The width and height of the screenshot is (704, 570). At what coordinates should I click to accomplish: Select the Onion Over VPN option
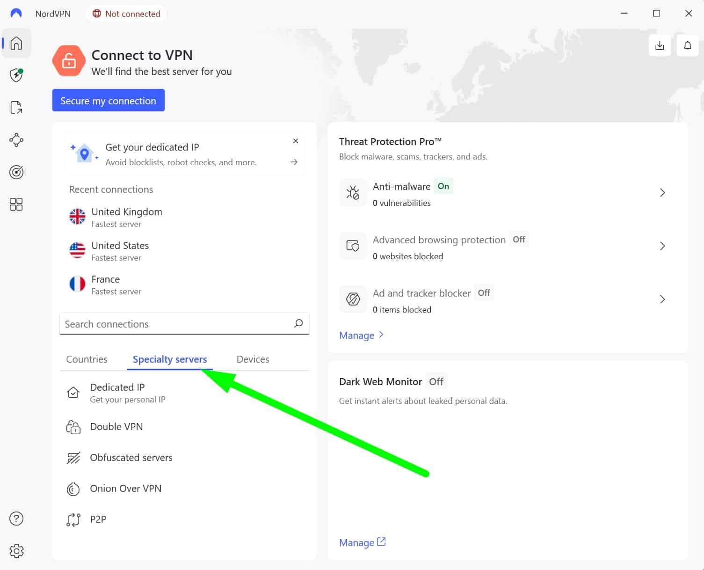tap(184, 489)
